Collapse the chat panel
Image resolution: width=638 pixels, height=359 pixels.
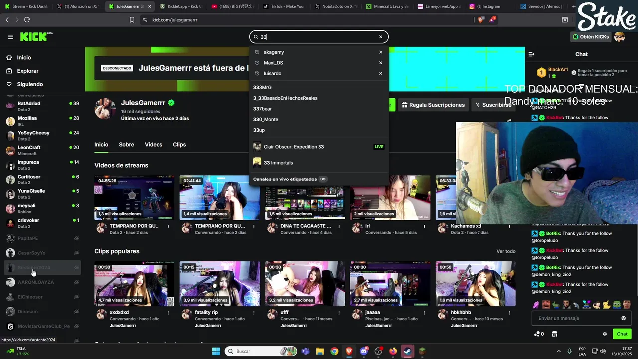531,54
